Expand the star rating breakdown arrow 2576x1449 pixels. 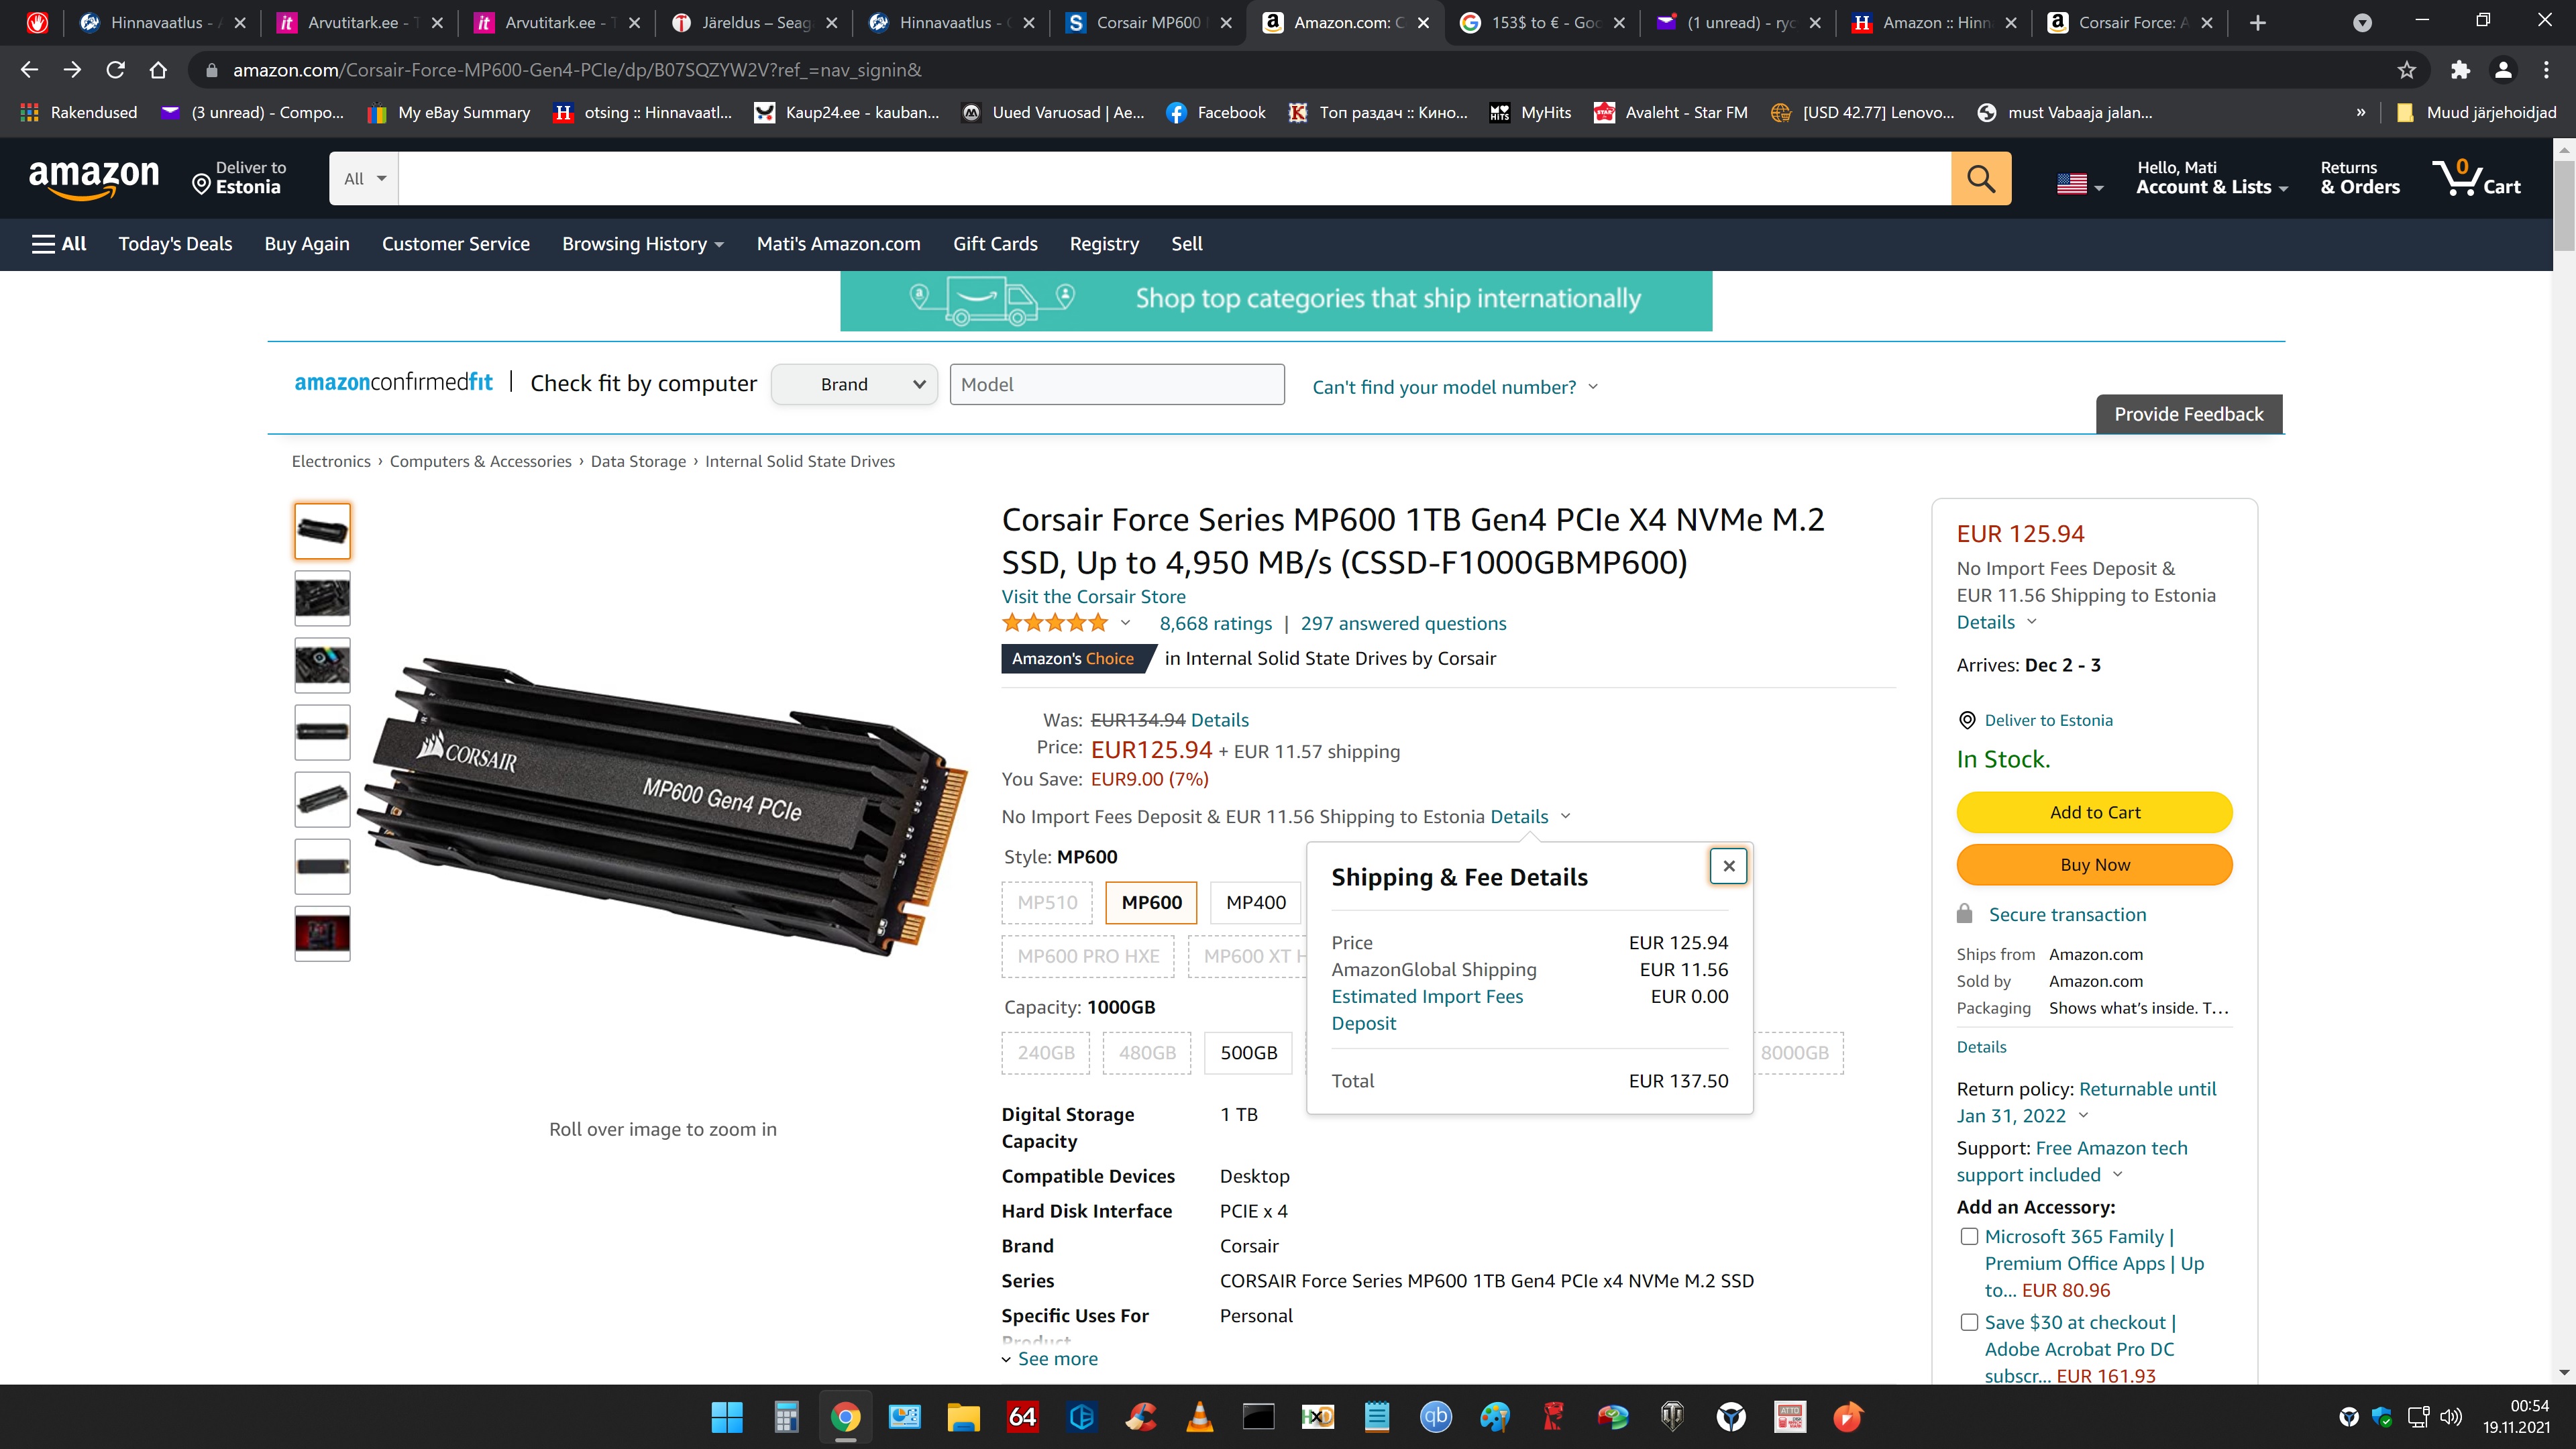[1125, 623]
